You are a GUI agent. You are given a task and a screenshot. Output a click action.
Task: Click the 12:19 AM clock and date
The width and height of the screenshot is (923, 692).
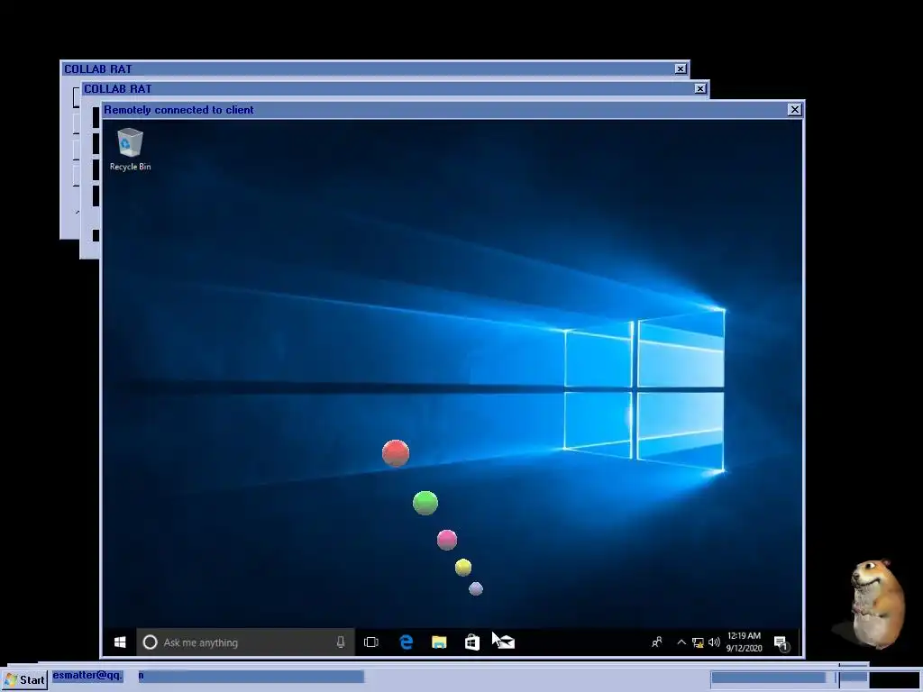(744, 642)
